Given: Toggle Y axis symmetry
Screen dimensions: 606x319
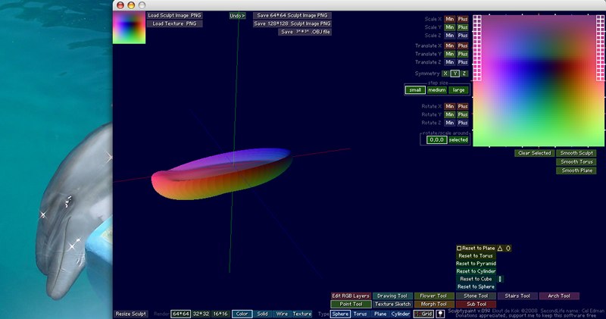Looking at the screenshot, I should (455, 73).
